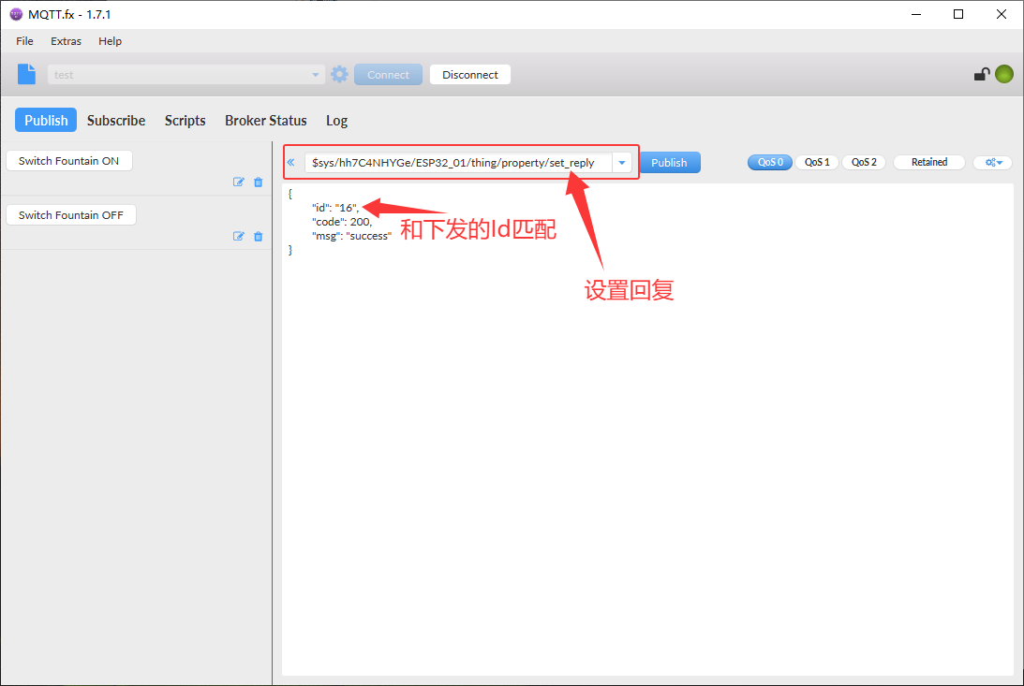This screenshot has width=1024, height=686.
Task: Click the "code": 200 payload line
Action: [342, 222]
